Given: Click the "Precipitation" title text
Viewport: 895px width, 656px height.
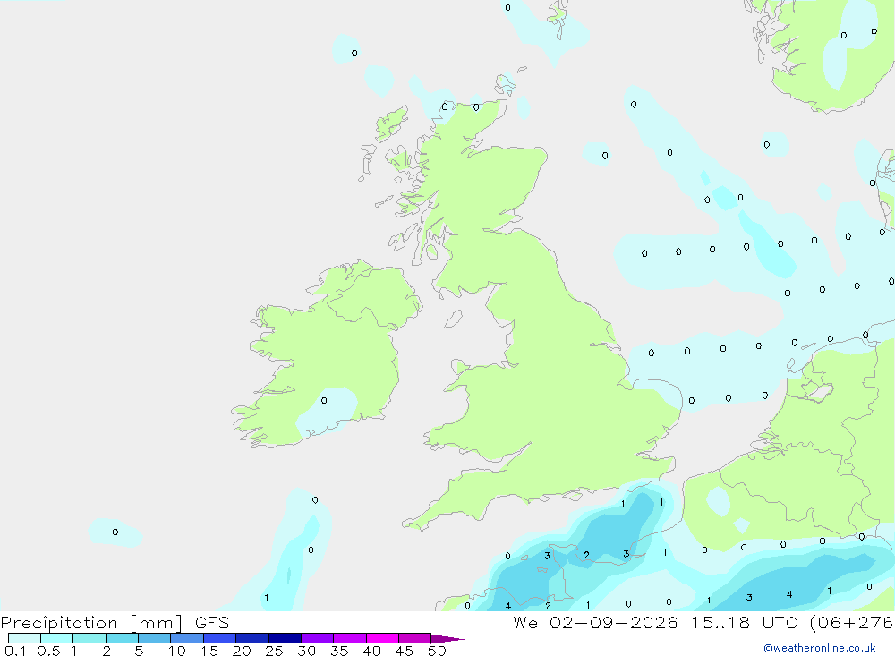Looking at the screenshot, I should [59, 623].
